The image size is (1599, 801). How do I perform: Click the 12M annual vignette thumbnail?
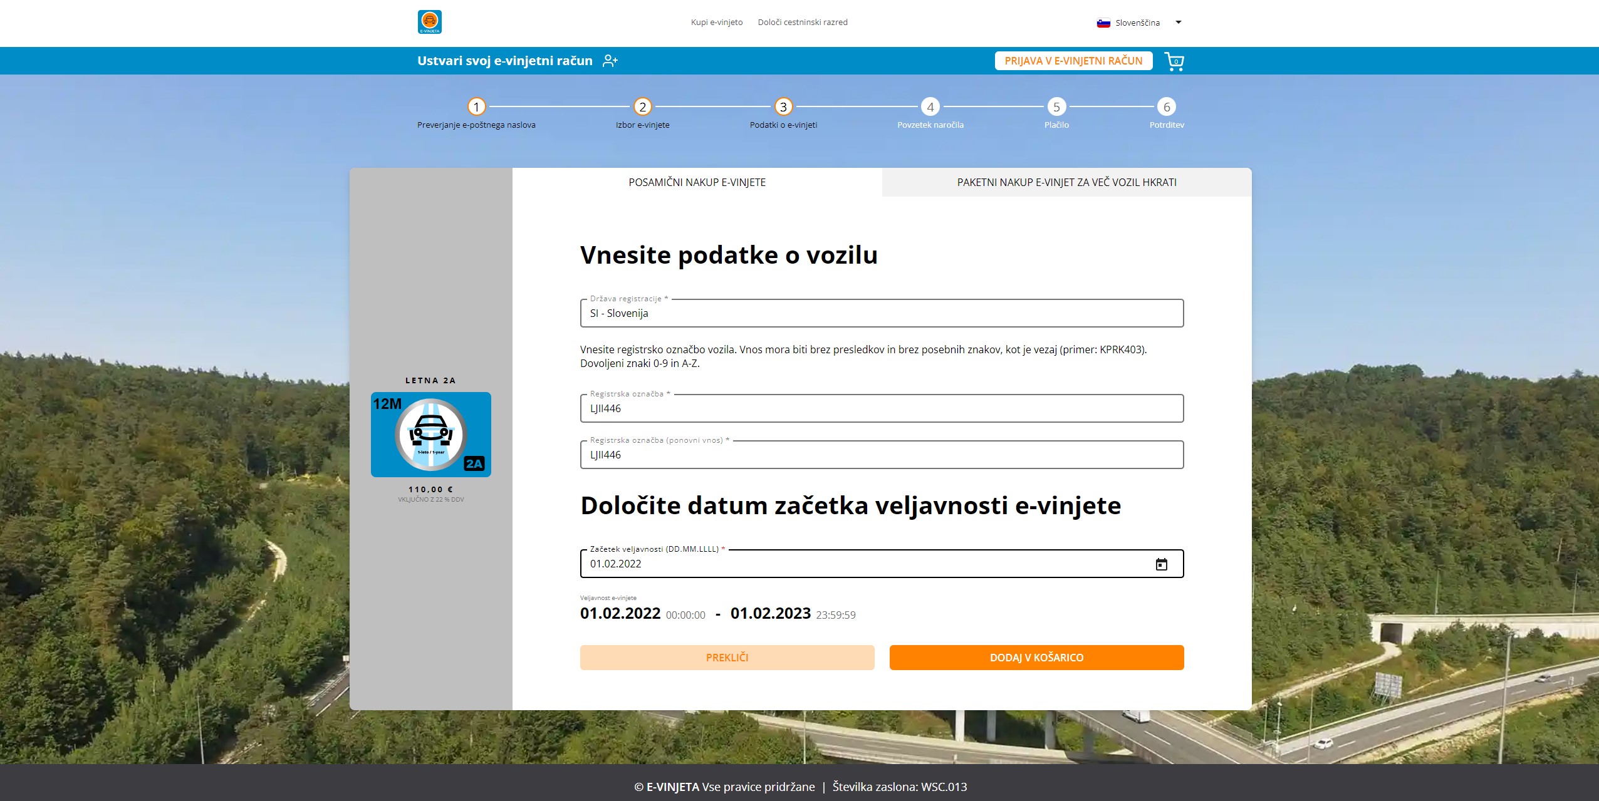(x=430, y=435)
